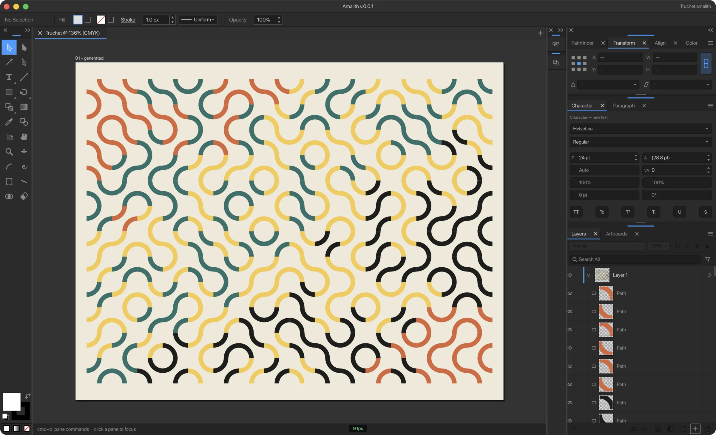The height and width of the screenshot is (435, 716).
Task: Open the Helvetica font family dropdown
Action: (641, 129)
